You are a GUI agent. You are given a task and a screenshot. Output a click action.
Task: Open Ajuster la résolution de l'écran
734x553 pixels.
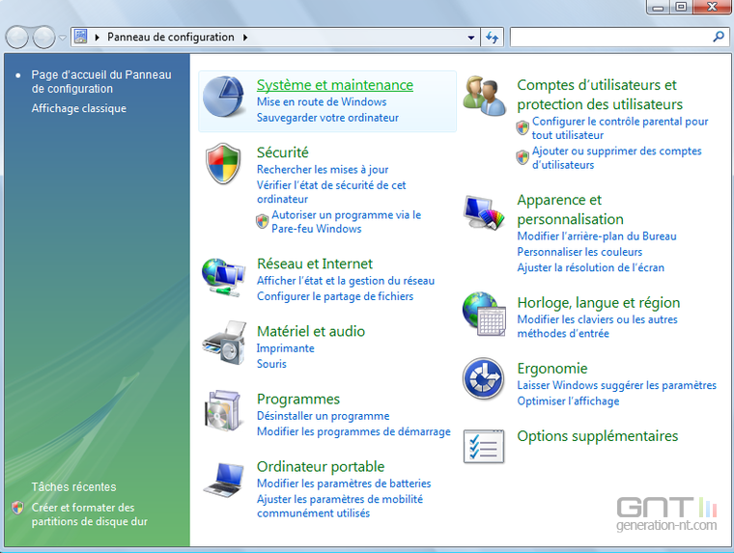coord(590,267)
